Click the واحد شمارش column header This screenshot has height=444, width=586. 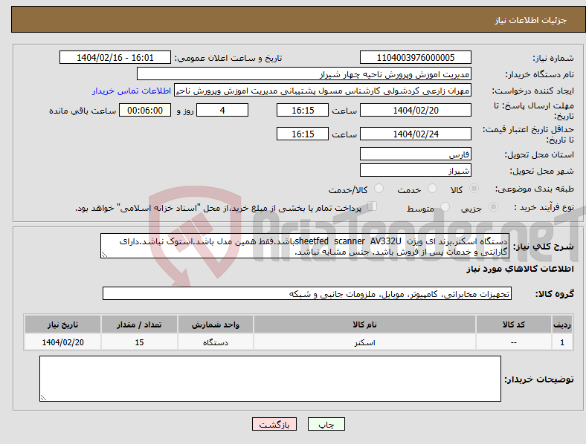[216, 324]
